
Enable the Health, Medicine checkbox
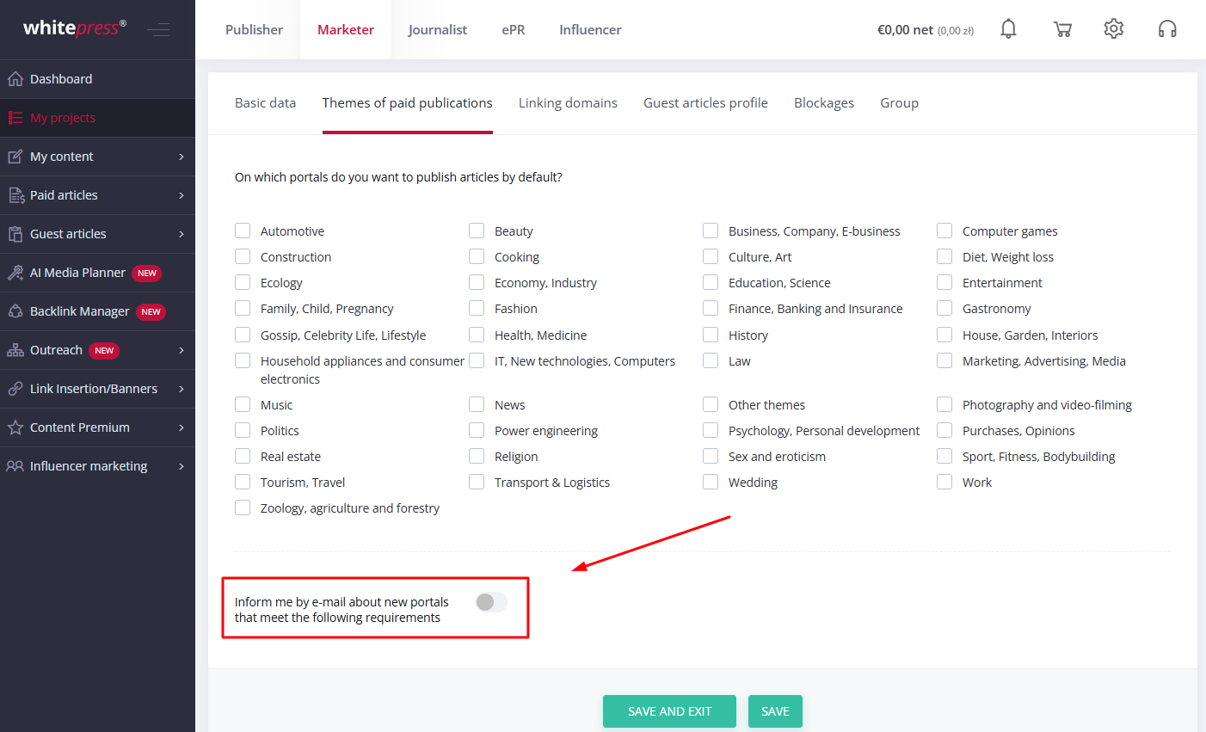[477, 335]
